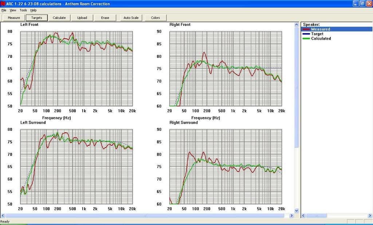The image size is (373, 225).
Task: Click the Upload button
Action: click(82, 17)
